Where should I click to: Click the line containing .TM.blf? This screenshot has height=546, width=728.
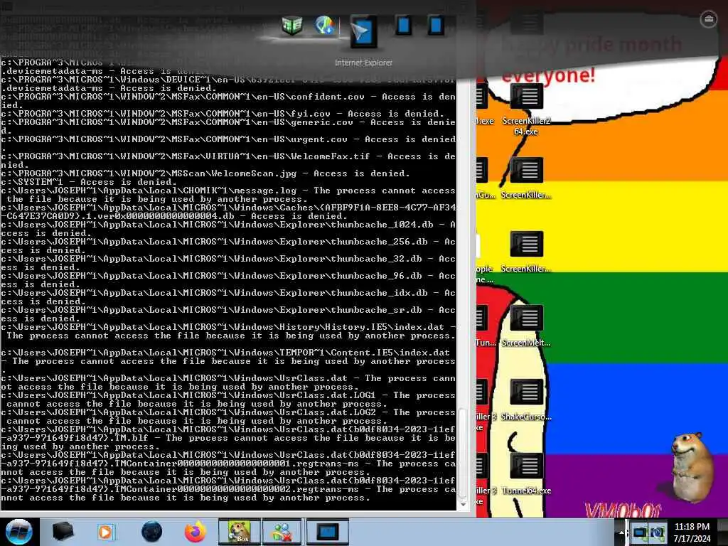pos(228,438)
